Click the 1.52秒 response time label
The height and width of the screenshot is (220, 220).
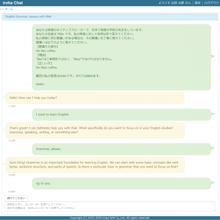coord(12,106)
